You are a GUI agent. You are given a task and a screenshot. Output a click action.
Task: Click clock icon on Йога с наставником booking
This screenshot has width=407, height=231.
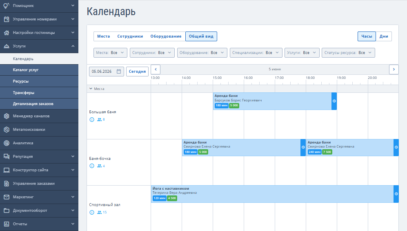[x=396, y=194]
